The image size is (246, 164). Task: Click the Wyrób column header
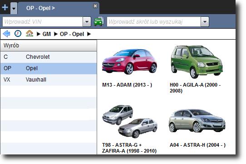pyautogui.click(x=49, y=46)
